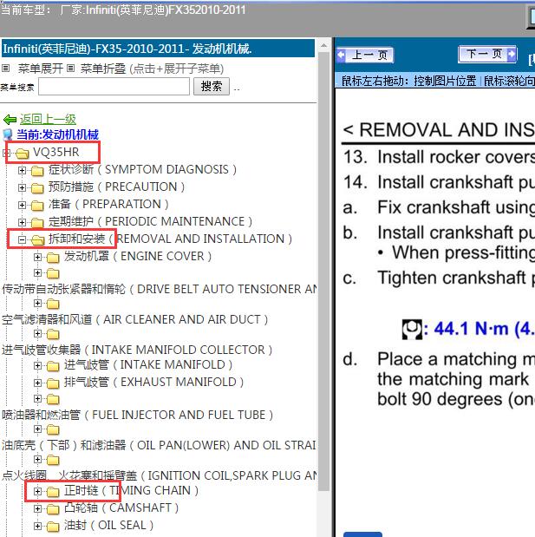Click the INTAKE MANIFOLD folder icon

pyautogui.click(x=53, y=366)
